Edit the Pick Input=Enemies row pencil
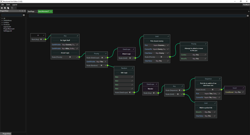This screenshot has height=135, width=250. coord(168,45)
